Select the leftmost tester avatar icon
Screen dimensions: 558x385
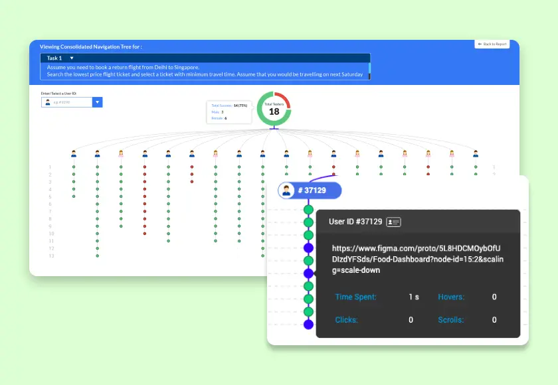click(x=74, y=153)
